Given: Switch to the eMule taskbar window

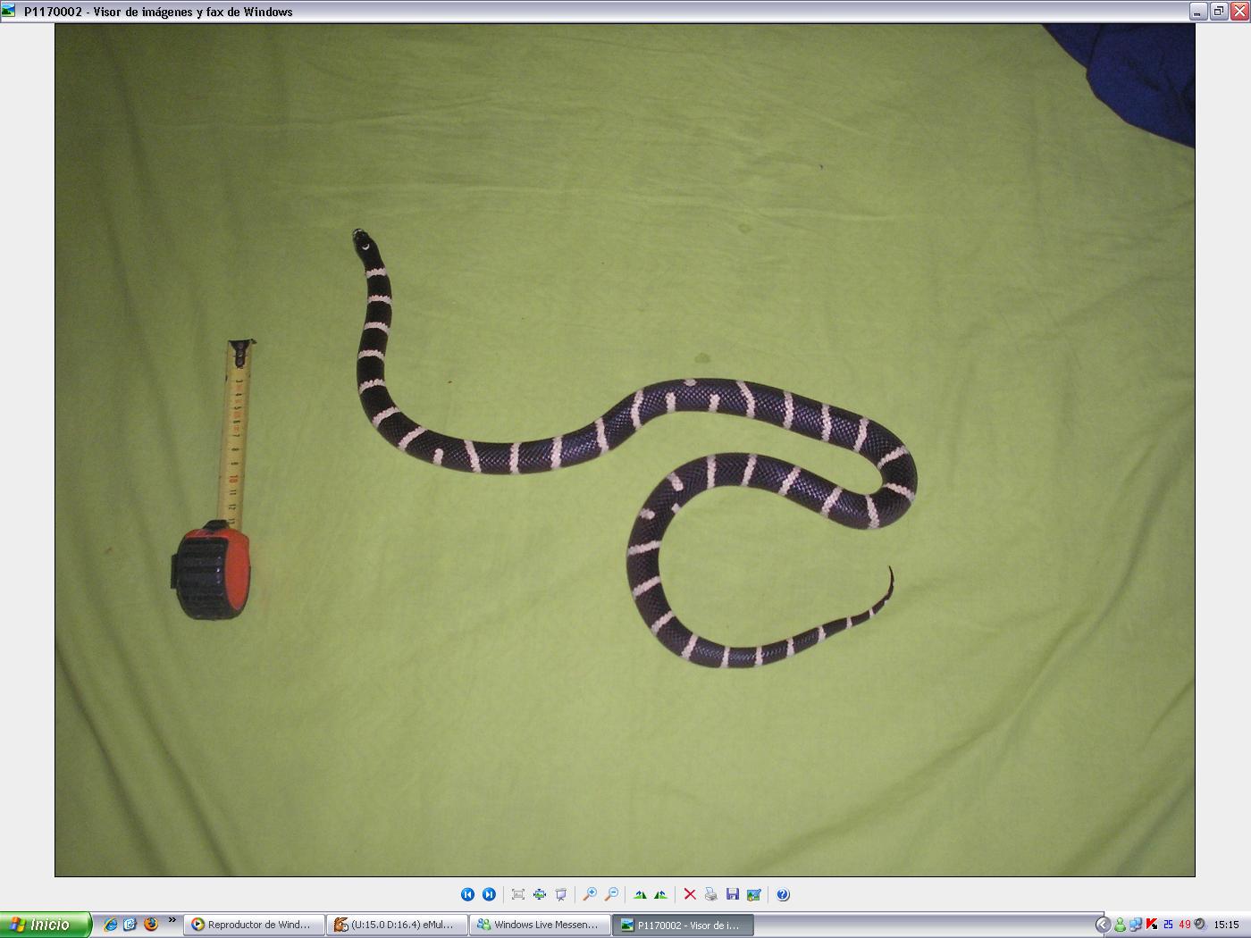Looking at the screenshot, I should [x=397, y=925].
